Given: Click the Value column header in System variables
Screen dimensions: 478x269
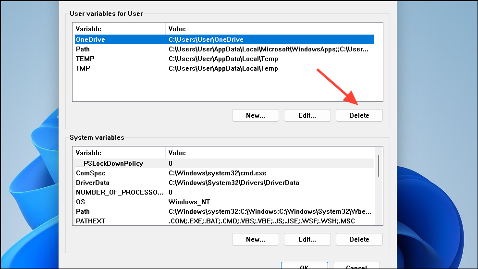Looking at the screenshot, I should click(x=270, y=153).
